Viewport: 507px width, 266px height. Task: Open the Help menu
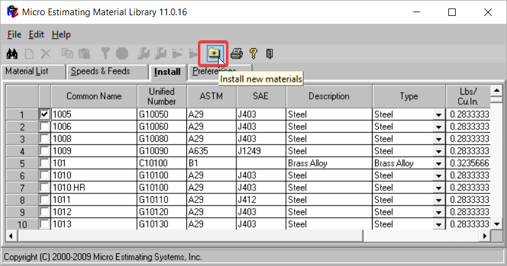pyautogui.click(x=61, y=35)
